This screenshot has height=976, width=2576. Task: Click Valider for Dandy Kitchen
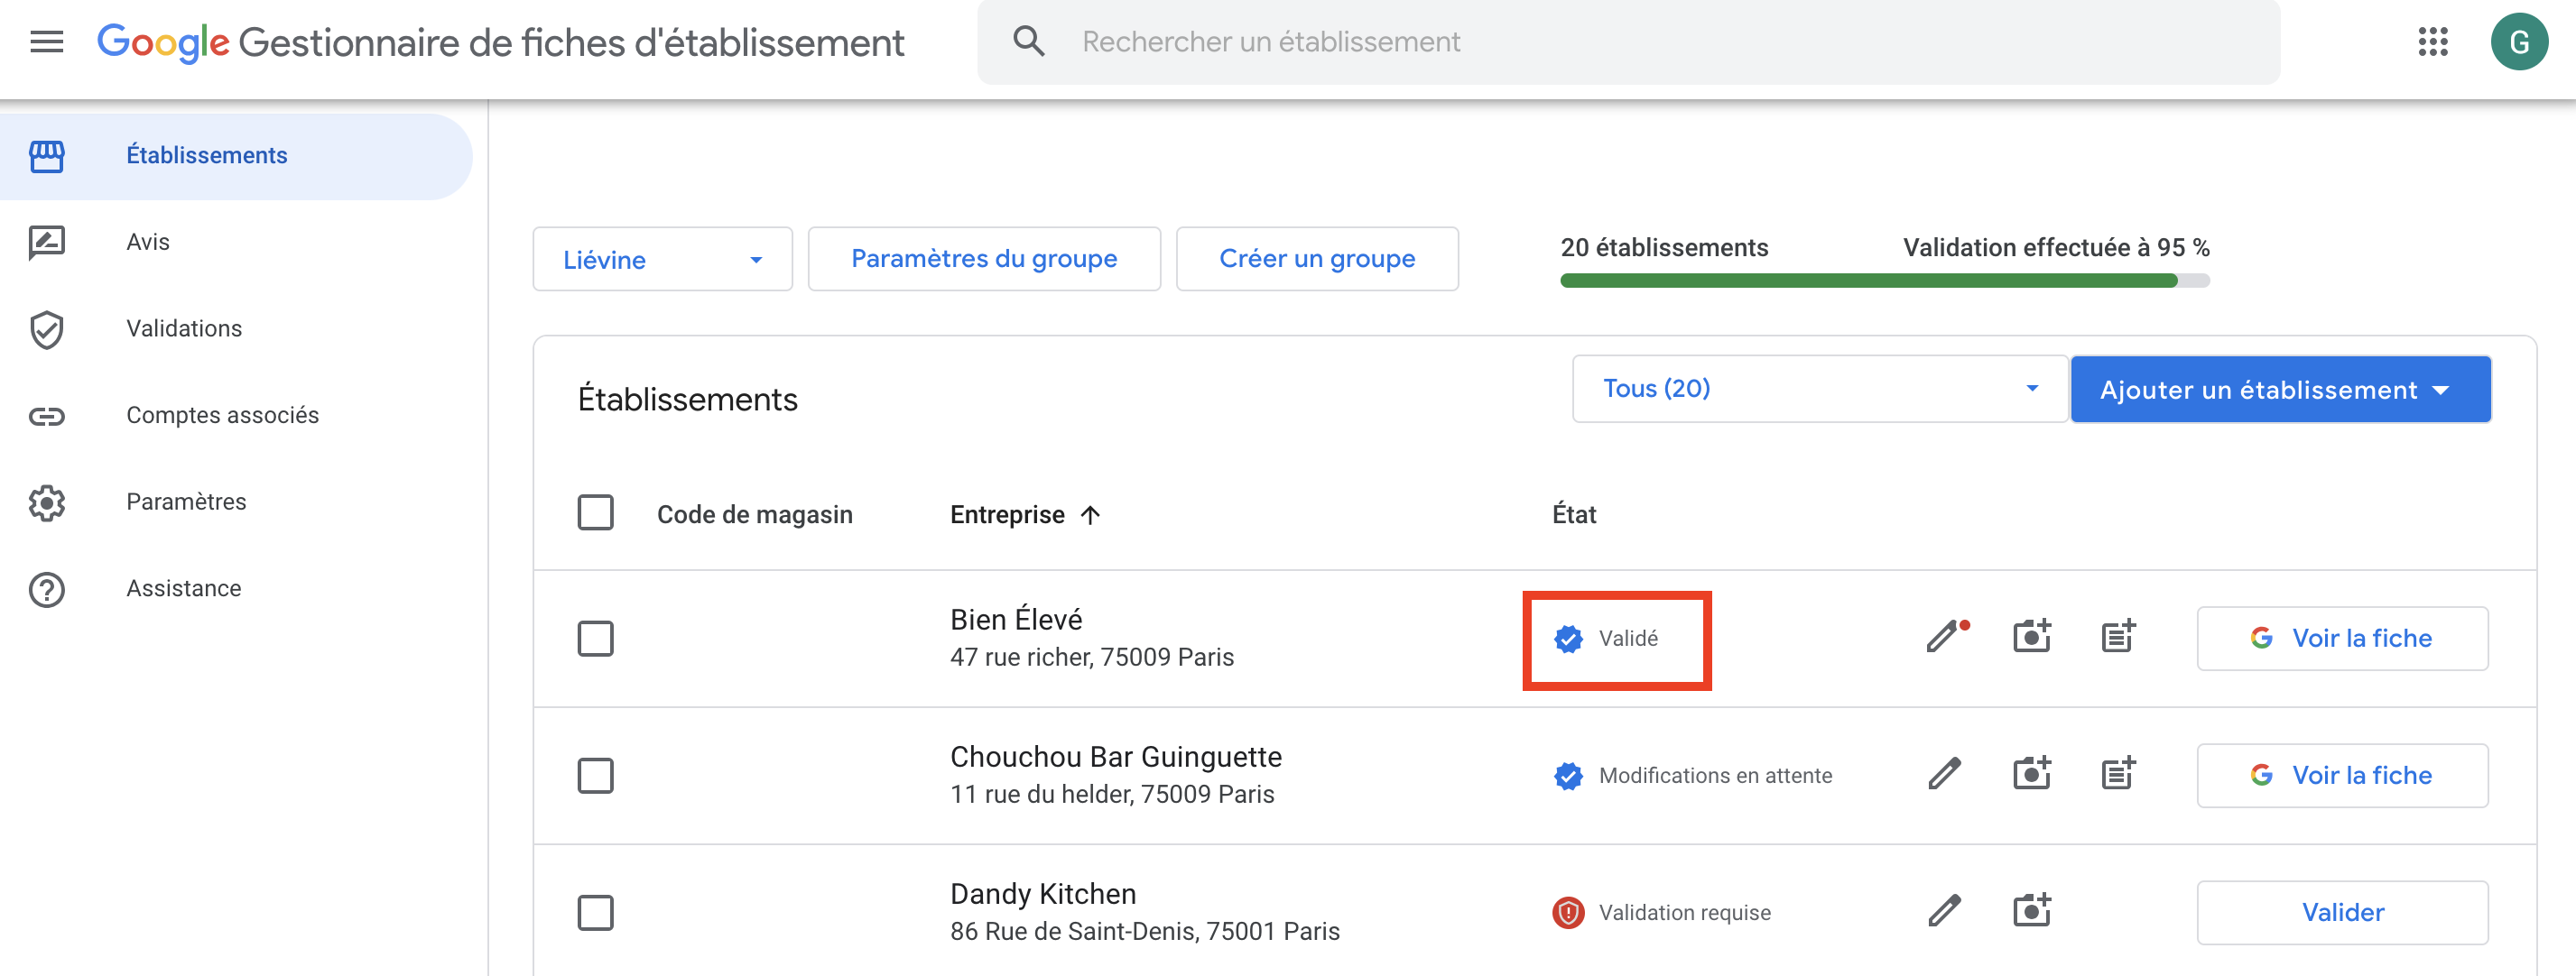(2342, 912)
